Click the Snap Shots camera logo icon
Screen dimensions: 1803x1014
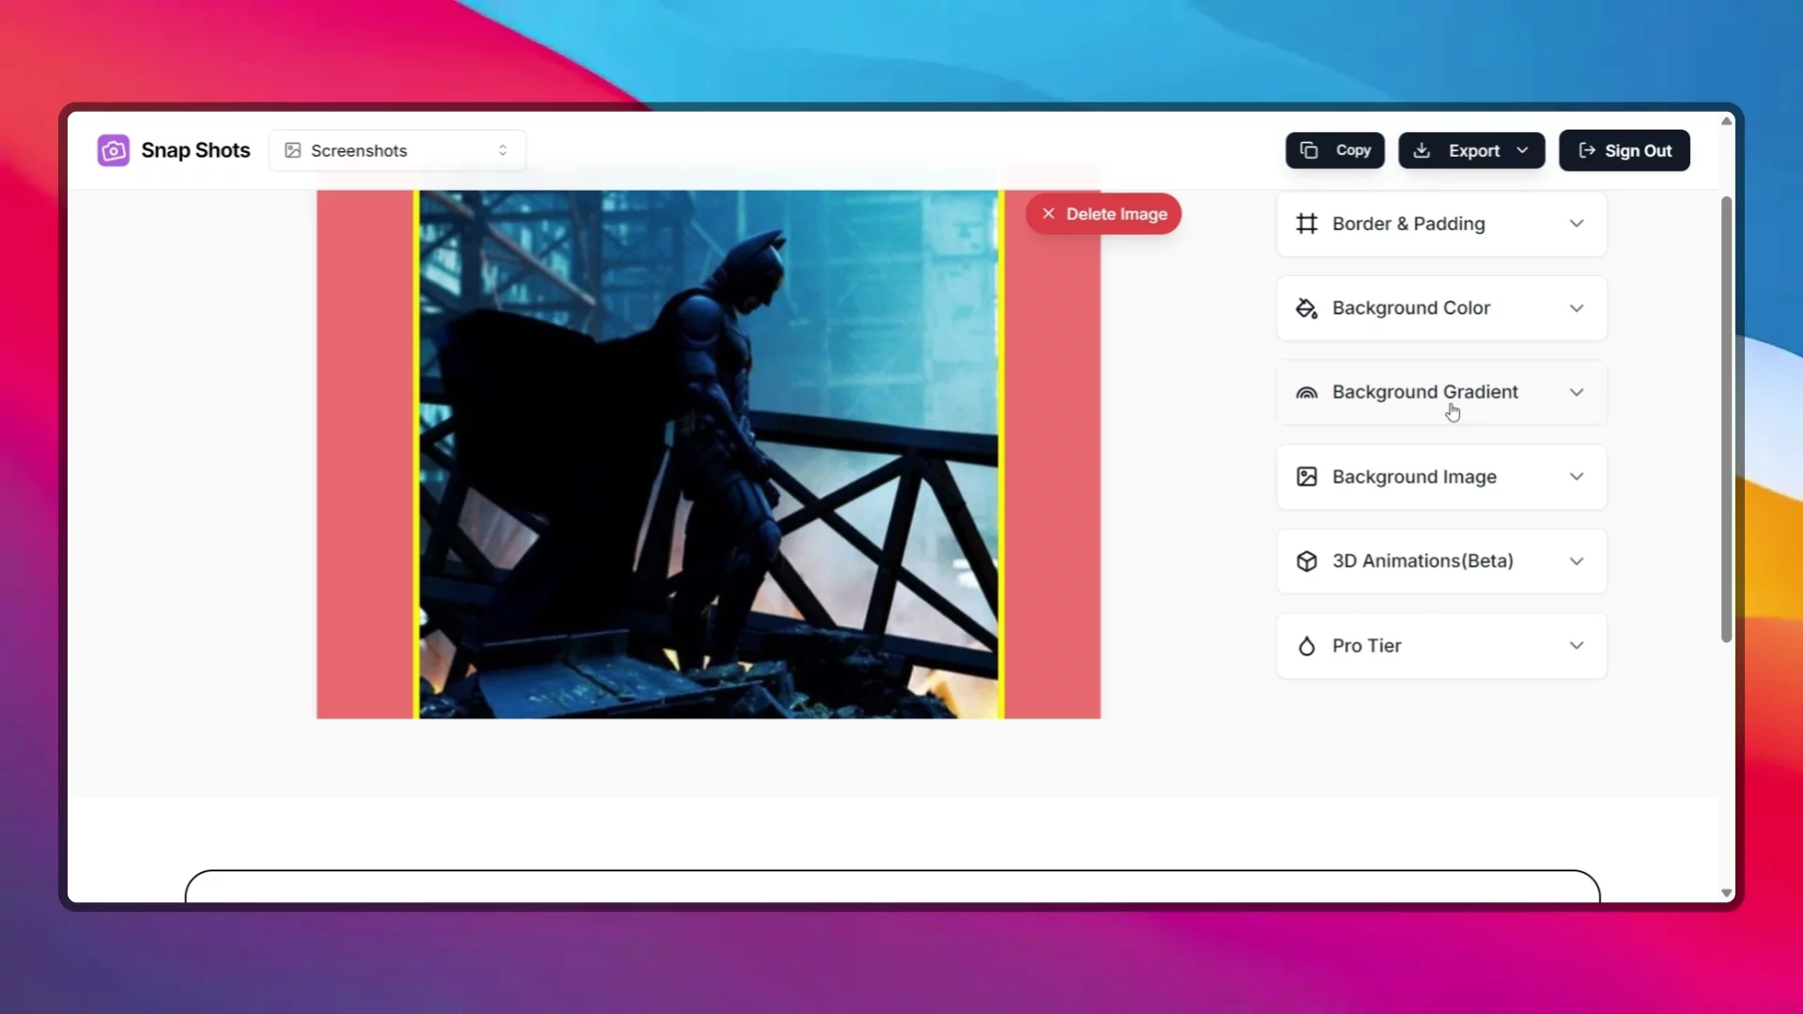(114, 150)
